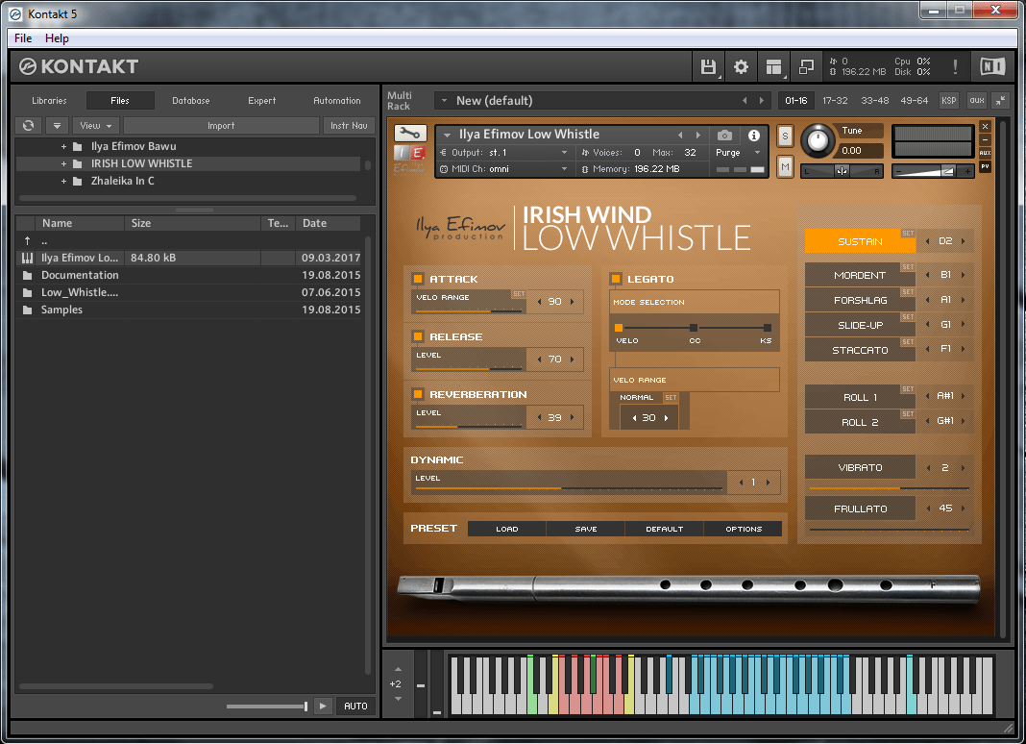1026x744 pixels.
Task: Increase attack velo range value arrow
Action: coord(572,302)
